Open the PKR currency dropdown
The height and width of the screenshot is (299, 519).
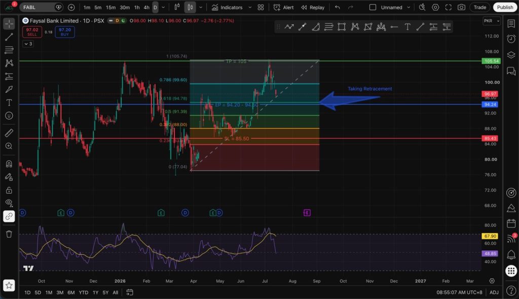[492, 21]
